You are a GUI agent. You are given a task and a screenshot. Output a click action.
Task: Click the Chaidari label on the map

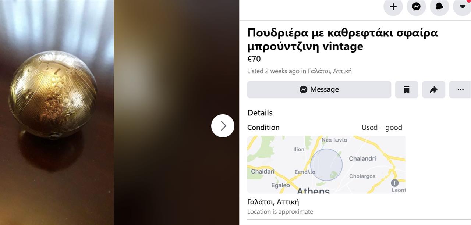[x=263, y=171]
